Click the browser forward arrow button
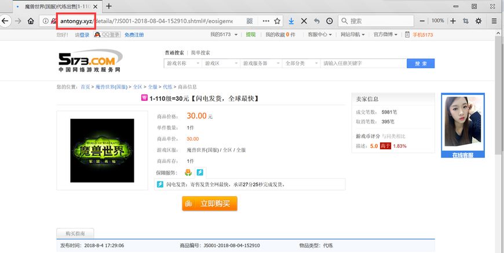This screenshot has width=504, height=253. point(19,21)
